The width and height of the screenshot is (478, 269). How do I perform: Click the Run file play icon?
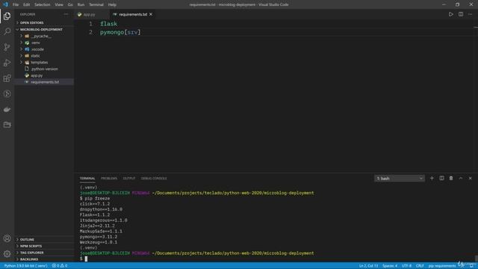coord(450,14)
